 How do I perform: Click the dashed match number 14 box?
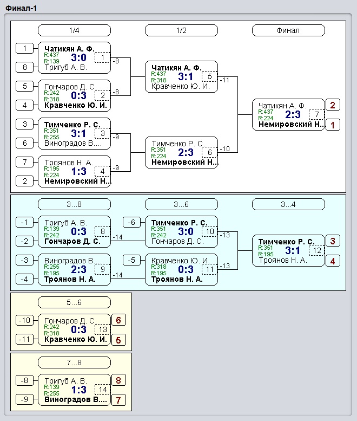pos(102,390)
